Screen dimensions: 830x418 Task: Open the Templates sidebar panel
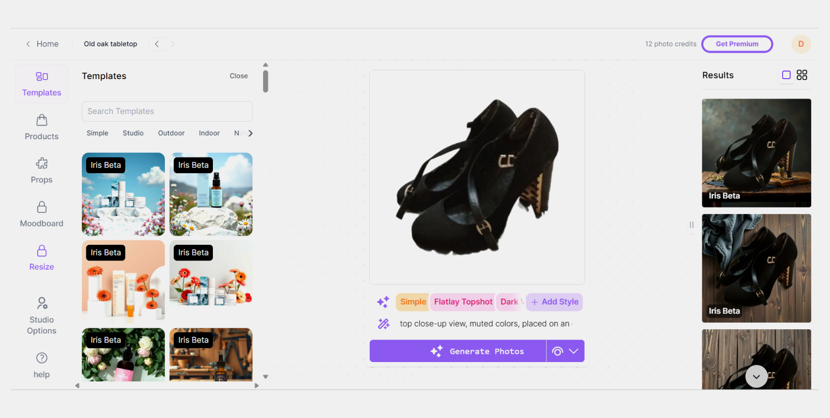click(41, 84)
